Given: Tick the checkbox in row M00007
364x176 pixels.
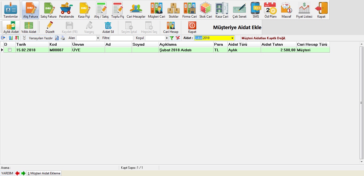Looking at the screenshot, I should [x=10, y=50].
